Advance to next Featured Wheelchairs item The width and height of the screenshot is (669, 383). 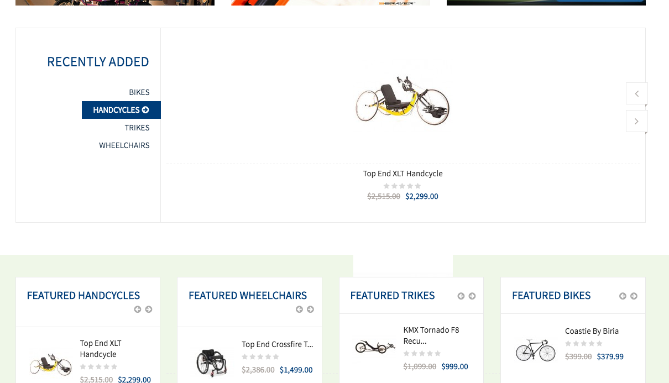click(x=310, y=309)
